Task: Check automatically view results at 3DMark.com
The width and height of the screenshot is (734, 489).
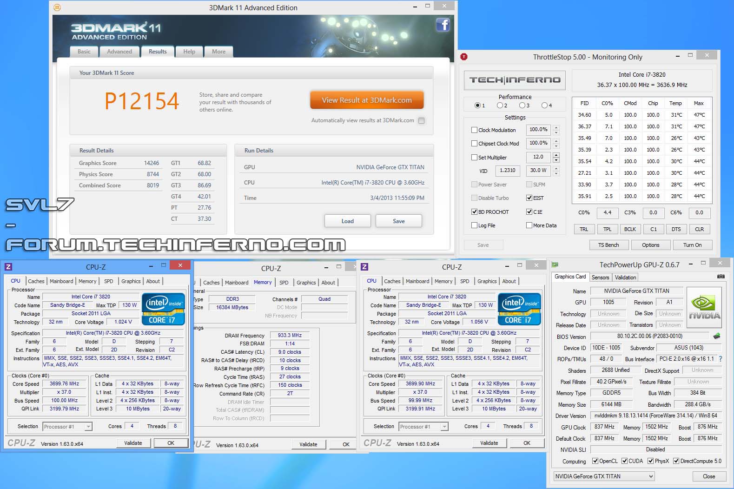Action: [x=421, y=120]
